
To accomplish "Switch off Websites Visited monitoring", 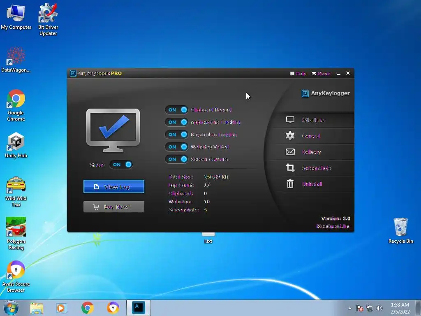I will point(176,147).
